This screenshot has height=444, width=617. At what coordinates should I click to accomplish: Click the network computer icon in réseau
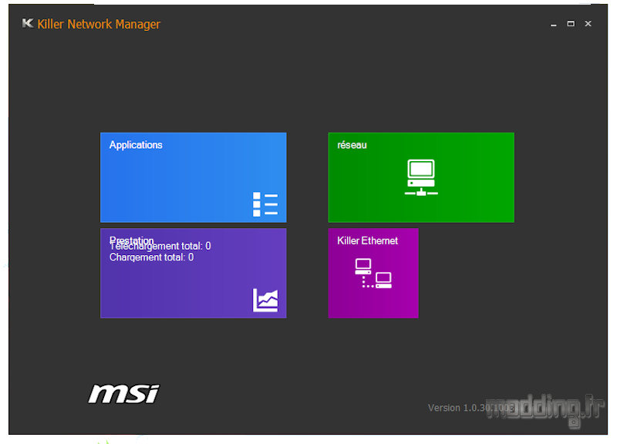[421, 177]
